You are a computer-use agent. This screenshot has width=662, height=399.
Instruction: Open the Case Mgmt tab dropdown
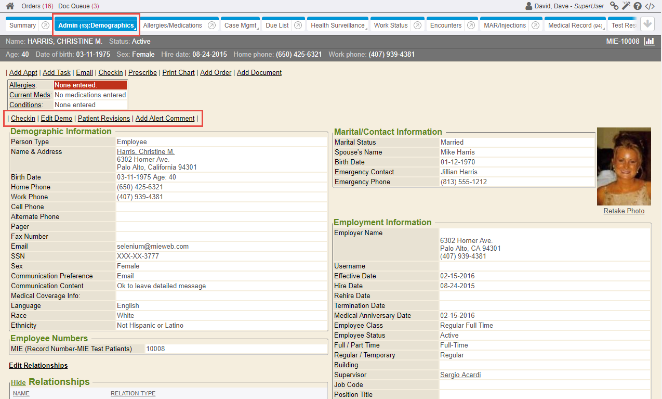tap(241, 25)
